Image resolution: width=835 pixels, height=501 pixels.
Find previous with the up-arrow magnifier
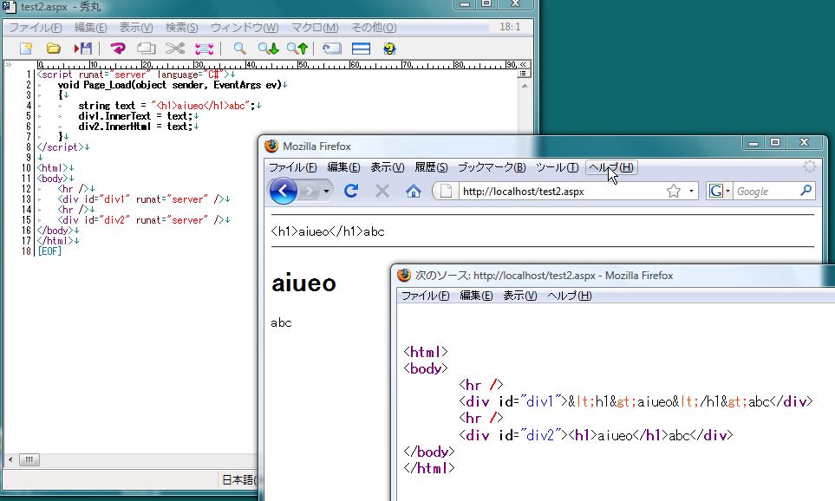pos(297,49)
